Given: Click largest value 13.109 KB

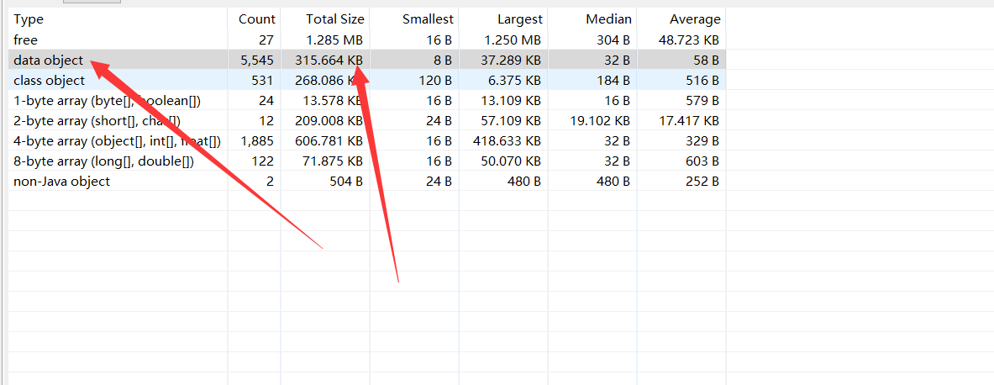Looking at the screenshot, I should point(510,101).
